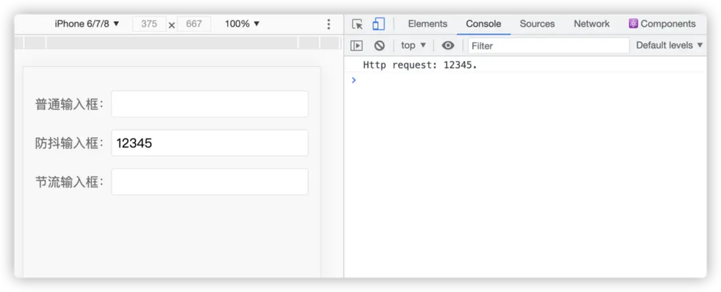The image size is (721, 292).
Task: Show the console sidebar panel
Action: pos(357,45)
